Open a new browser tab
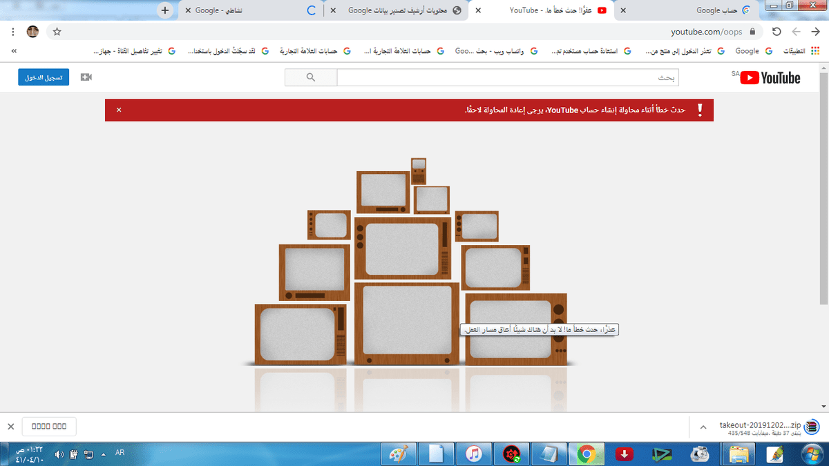The height and width of the screenshot is (466, 829). click(x=164, y=10)
